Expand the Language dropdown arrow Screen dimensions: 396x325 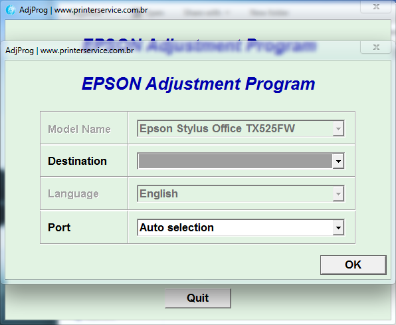[338, 194]
